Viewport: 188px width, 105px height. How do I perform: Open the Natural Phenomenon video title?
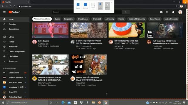pyautogui.click(x=90, y=42)
